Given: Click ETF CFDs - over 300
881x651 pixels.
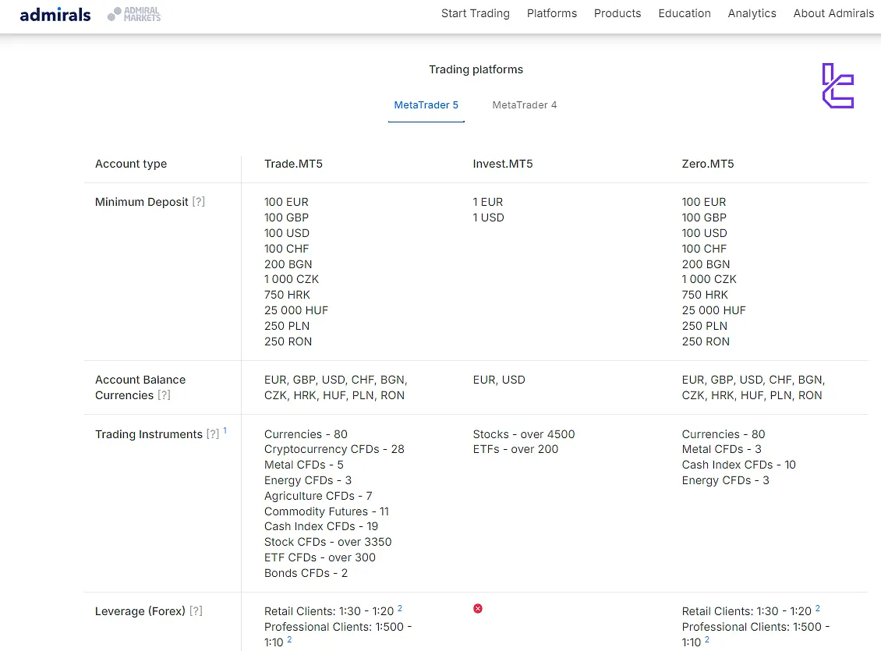Looking at the screenshot, I should [x=320, y=557].
